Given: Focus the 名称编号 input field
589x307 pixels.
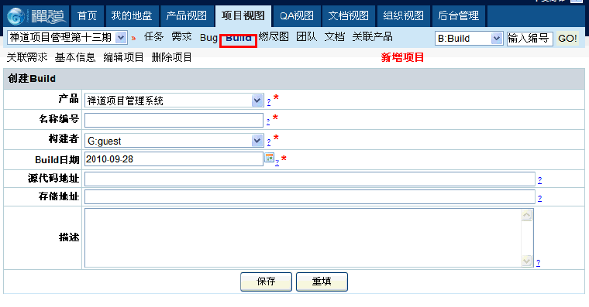Looking at the screenshot, I should pyautogui.click(x=174, y=121).
